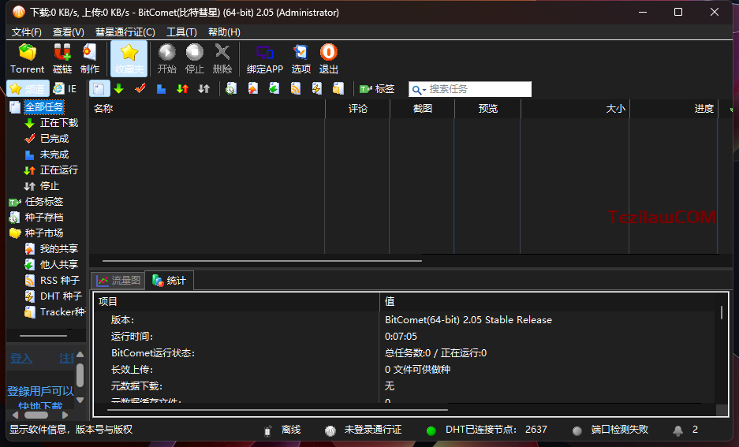Screen dimensions: 739x447
Task: Select 种子市场 folder in sidebar
Action: pyautogui.click(x=44, y=233)
